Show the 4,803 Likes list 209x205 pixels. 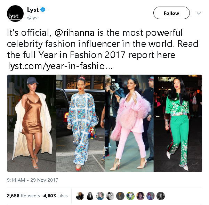55,196
